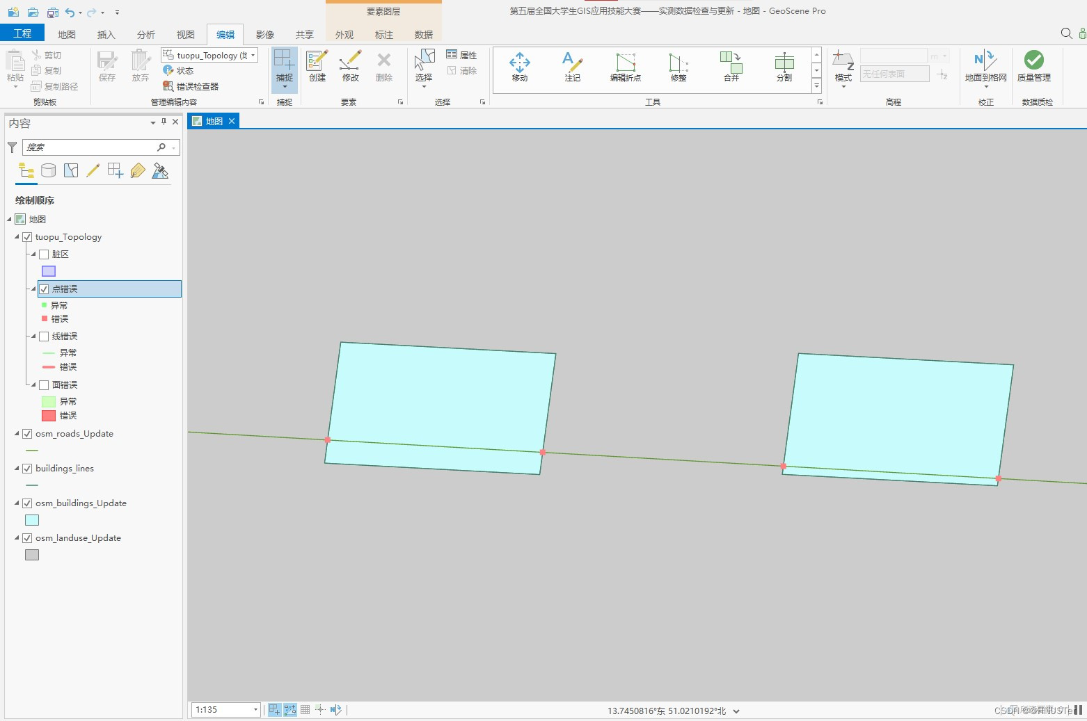1087x721 pixels.
Task: Click the Status (状态) button
Action: click(178, 70)
